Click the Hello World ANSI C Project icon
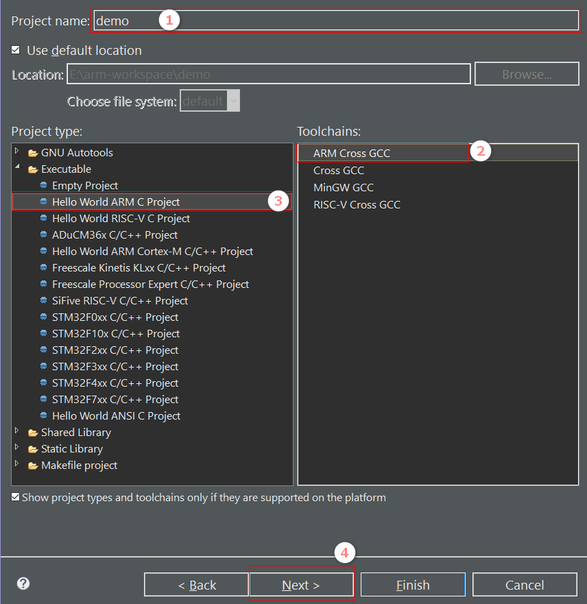Viewport: 587px width, 604px height. coord(44,415)
